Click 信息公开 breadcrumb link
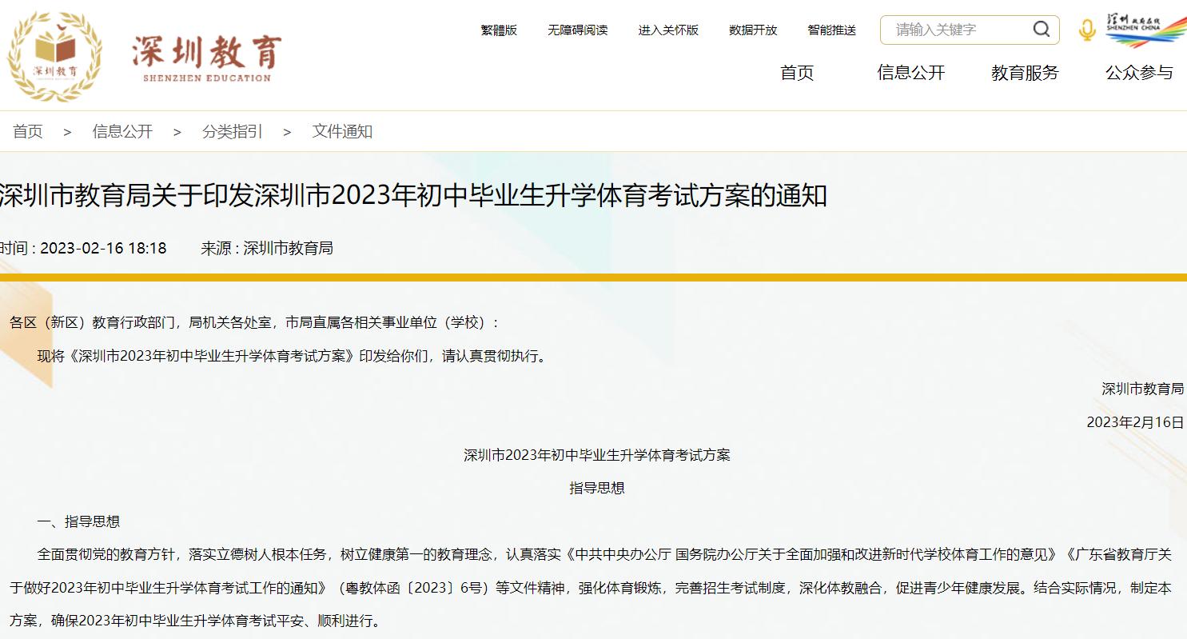This screenshot has height=639, width=1187. pos(121,132)
